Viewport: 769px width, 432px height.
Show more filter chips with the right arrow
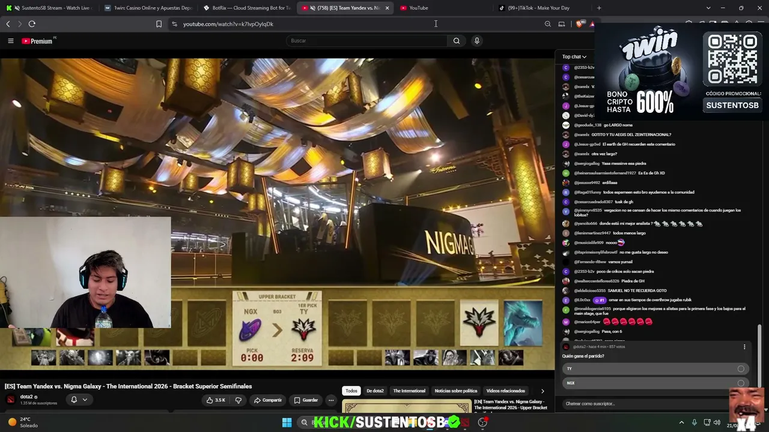543,391
